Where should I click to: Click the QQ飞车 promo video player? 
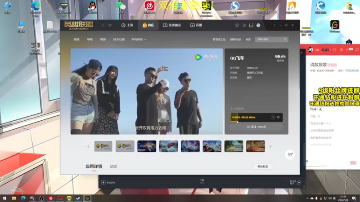tap(147, 92)
